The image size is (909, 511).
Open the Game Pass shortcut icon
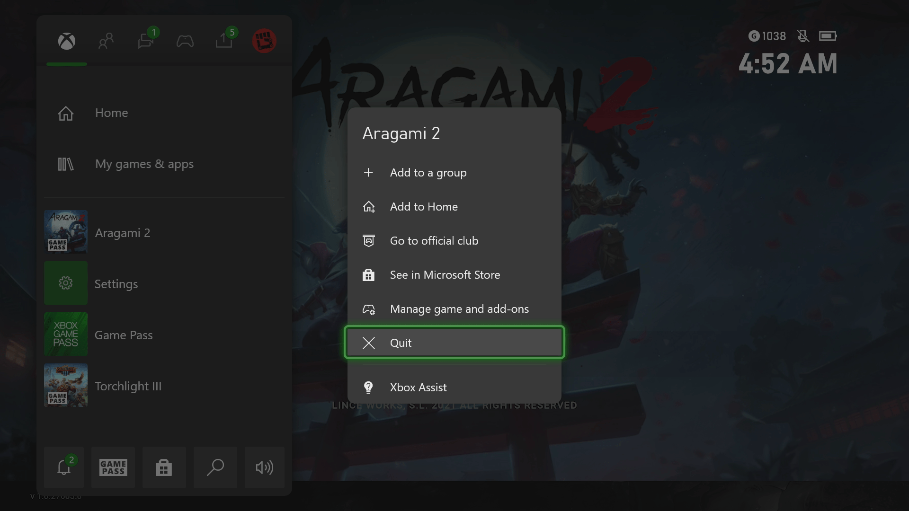click(x=113, y=467)
